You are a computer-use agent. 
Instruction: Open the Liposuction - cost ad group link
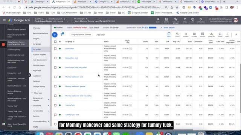72,58
